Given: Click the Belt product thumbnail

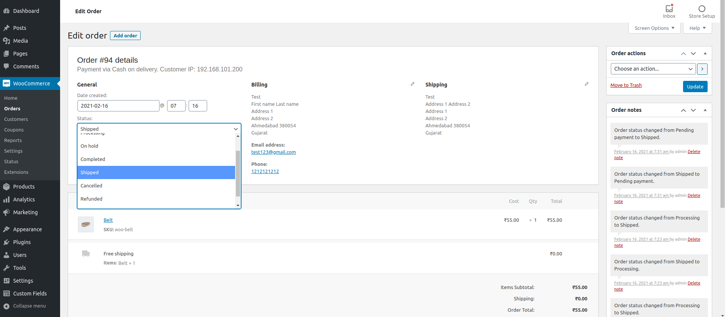Looking at the screenshot, I should click(86, 224).
